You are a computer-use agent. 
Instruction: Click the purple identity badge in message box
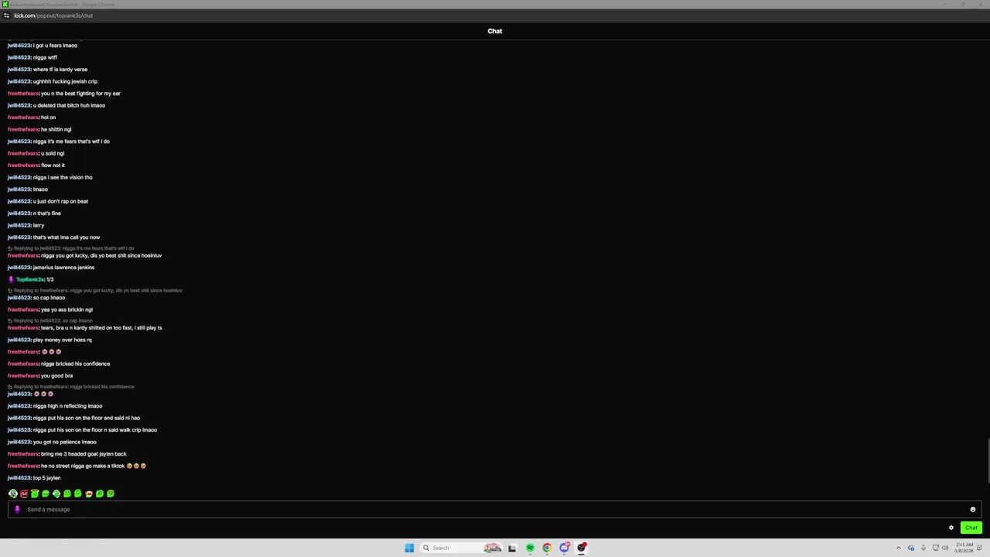click(x=17, y=509)
